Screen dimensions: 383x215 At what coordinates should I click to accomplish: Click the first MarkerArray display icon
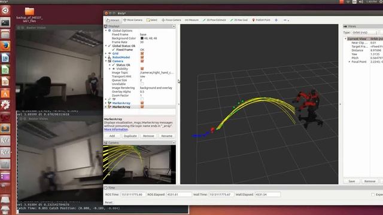110,103
